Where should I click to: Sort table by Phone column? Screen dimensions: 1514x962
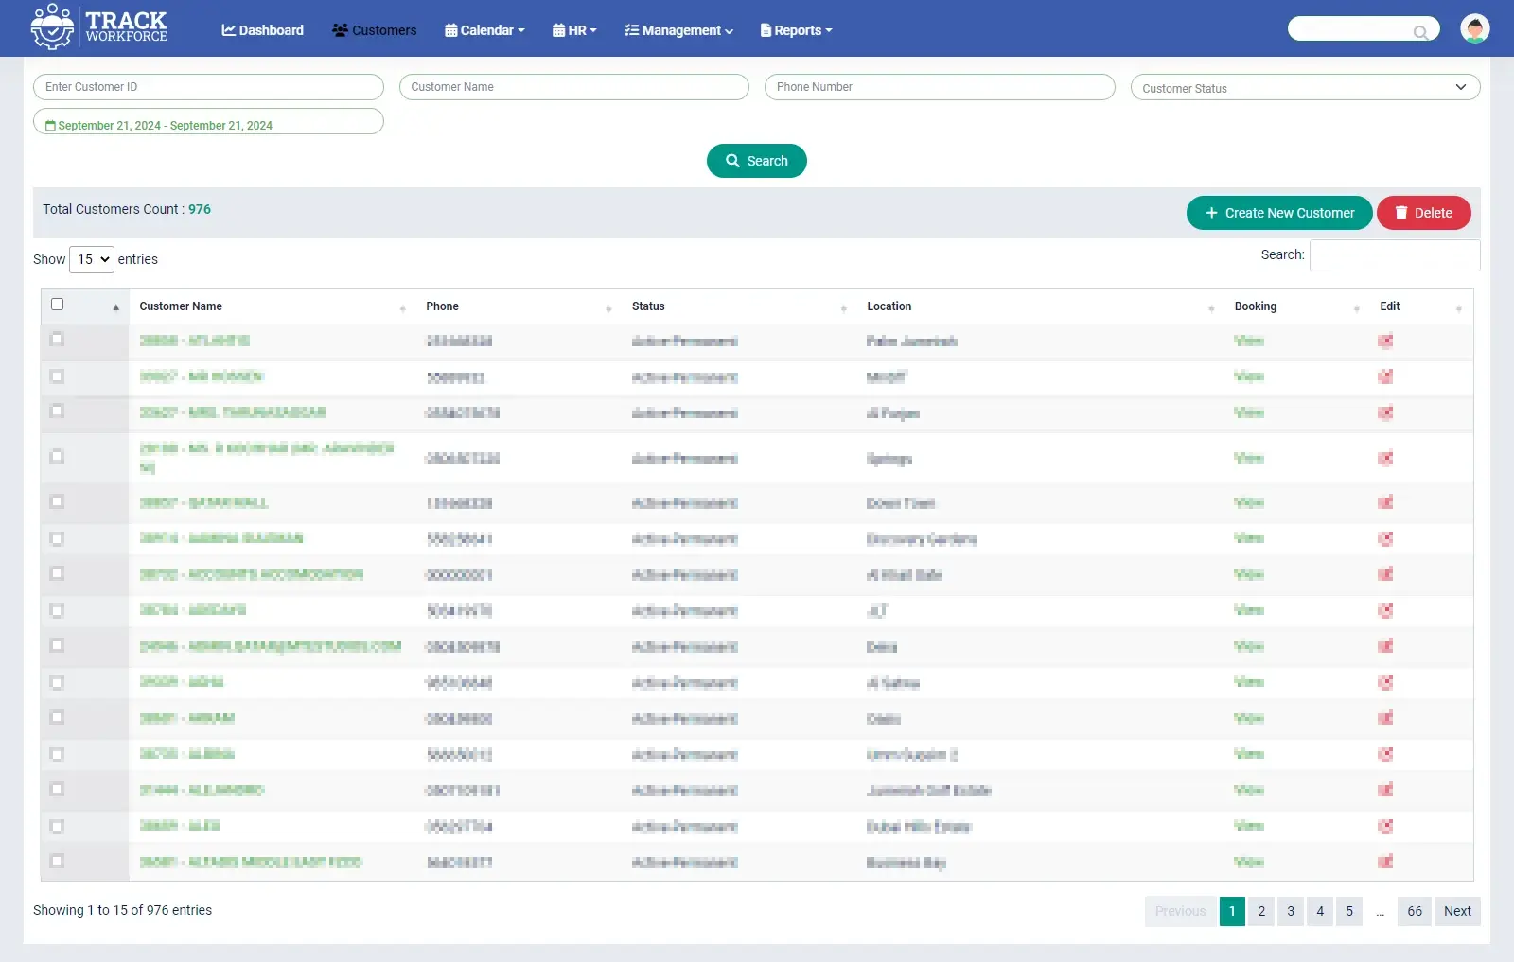519,306
